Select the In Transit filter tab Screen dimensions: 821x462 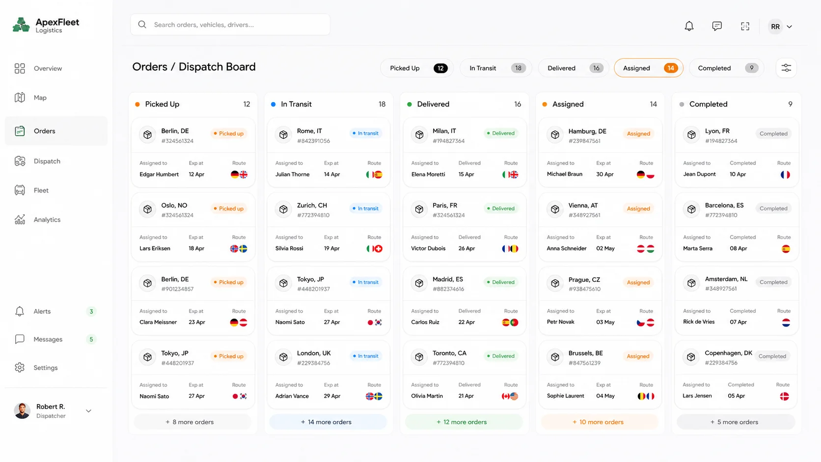point(496,68)
